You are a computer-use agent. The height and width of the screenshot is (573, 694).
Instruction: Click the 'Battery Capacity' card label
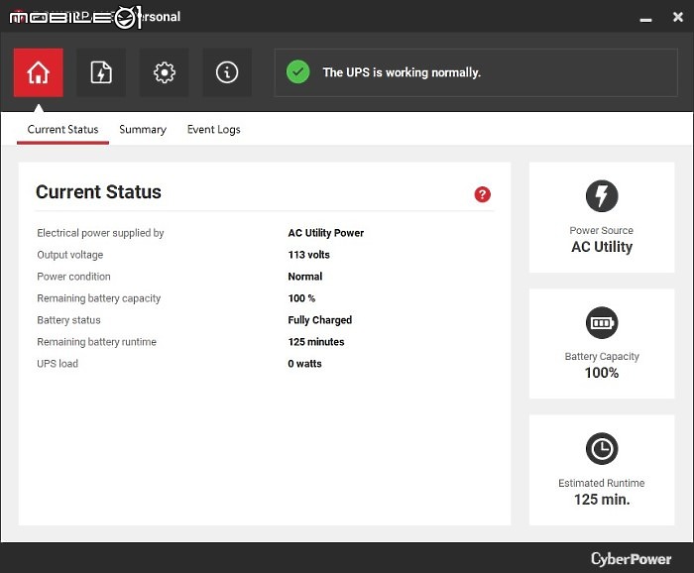coord(602,356)
